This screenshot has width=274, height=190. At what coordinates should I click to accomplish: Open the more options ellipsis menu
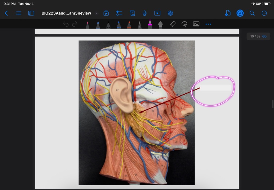(x=264, y=13)
